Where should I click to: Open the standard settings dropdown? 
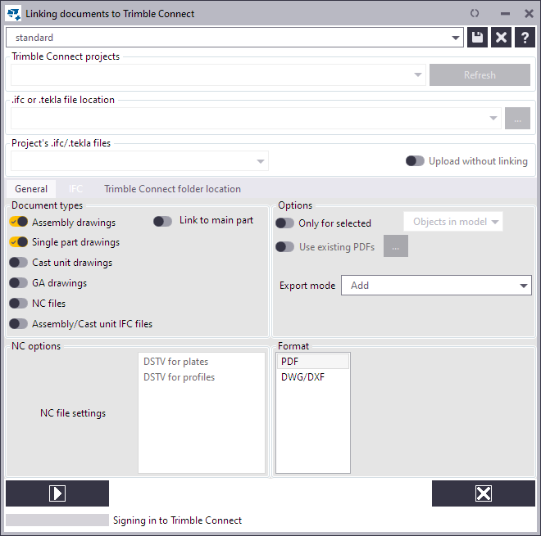234,38
